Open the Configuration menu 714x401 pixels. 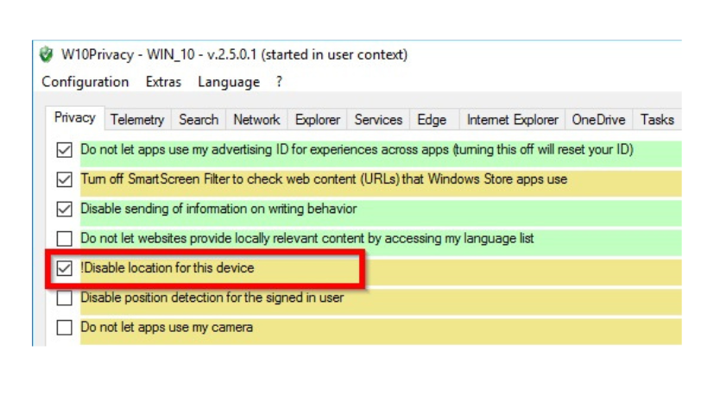pyautogui.click(x=85, y=82)
